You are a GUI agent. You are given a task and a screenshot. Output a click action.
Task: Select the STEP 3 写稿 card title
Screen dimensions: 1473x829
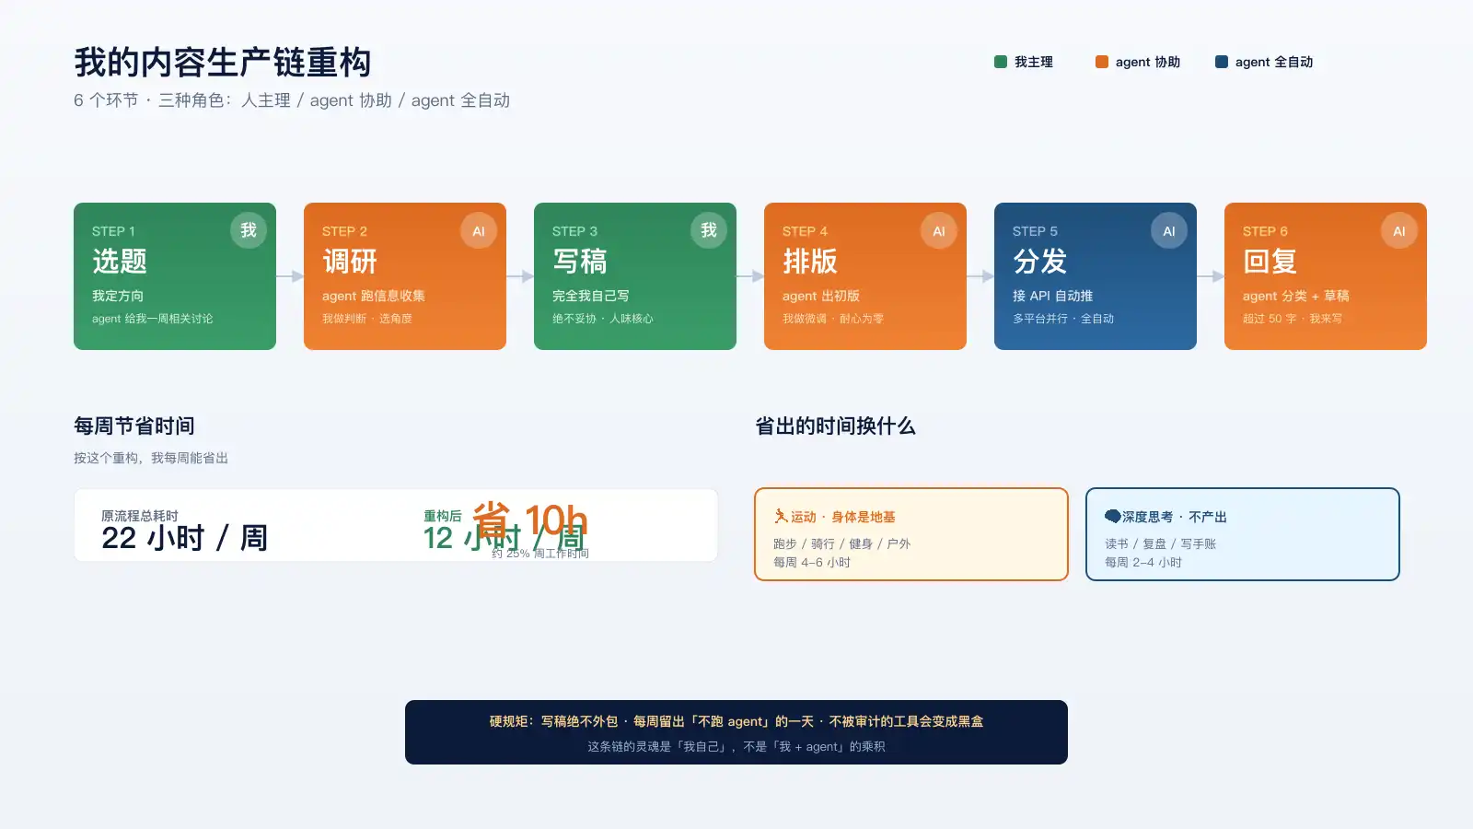[580, 262]
